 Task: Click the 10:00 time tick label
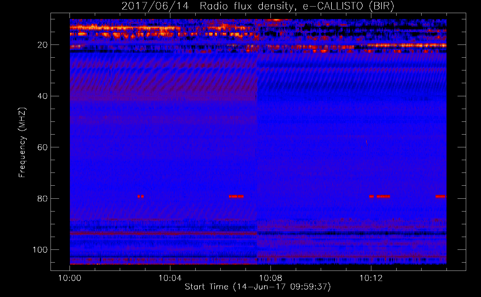(x=70, y=278)
